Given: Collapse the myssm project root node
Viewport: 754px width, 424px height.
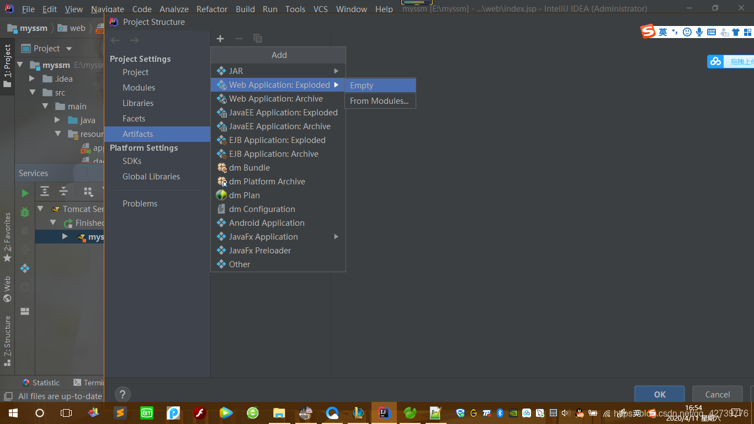Looking at the screenshot, I should [20, 65].
